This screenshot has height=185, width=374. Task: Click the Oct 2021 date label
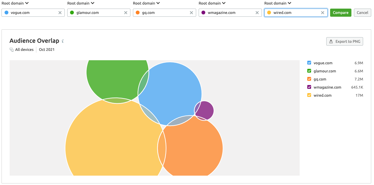[47, 50]
